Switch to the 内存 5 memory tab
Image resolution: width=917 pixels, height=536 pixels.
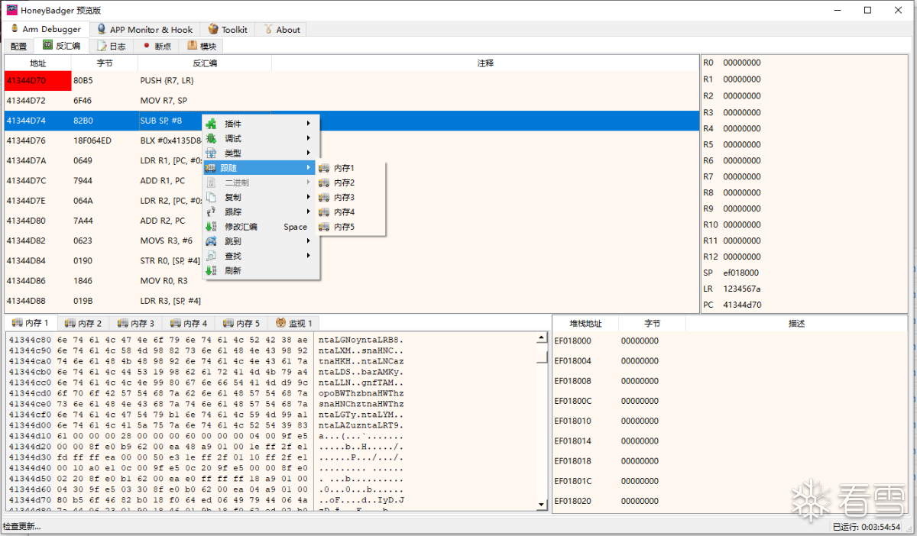(241, 324)
